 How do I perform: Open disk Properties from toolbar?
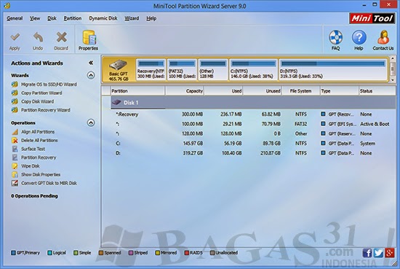click(89, 40)
